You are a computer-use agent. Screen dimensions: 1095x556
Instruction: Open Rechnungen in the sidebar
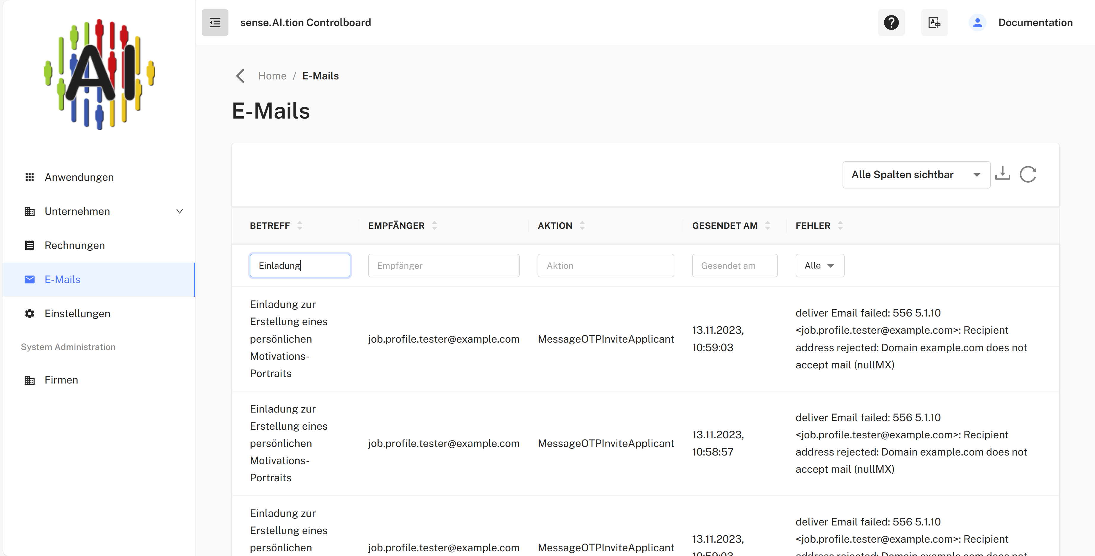click(98, 245)
